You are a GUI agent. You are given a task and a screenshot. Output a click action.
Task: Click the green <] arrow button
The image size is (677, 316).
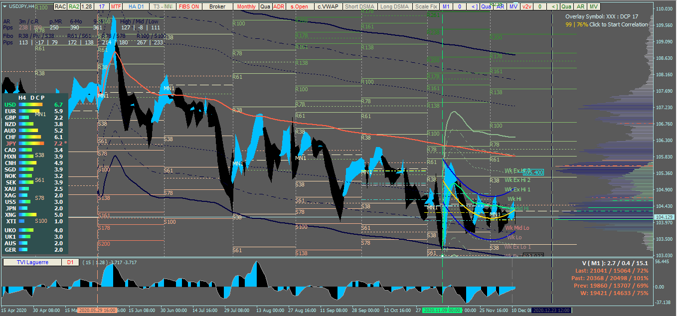553,6
